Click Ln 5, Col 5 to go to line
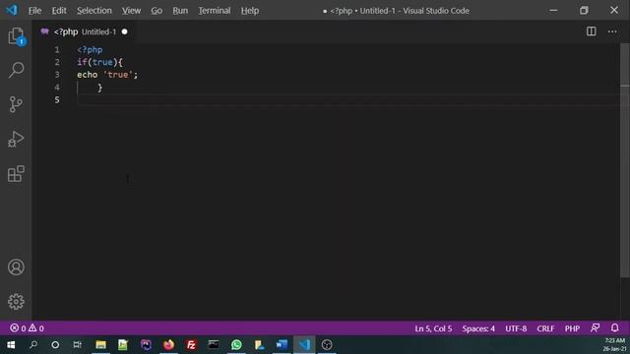Image resolution: width=630 pixels, height=354 pixels. [433, 328]
